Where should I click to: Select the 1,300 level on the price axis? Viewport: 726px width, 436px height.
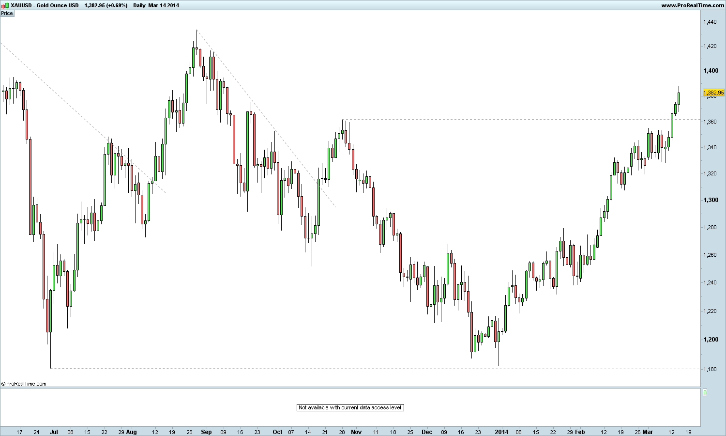click(x=711, y=200)
